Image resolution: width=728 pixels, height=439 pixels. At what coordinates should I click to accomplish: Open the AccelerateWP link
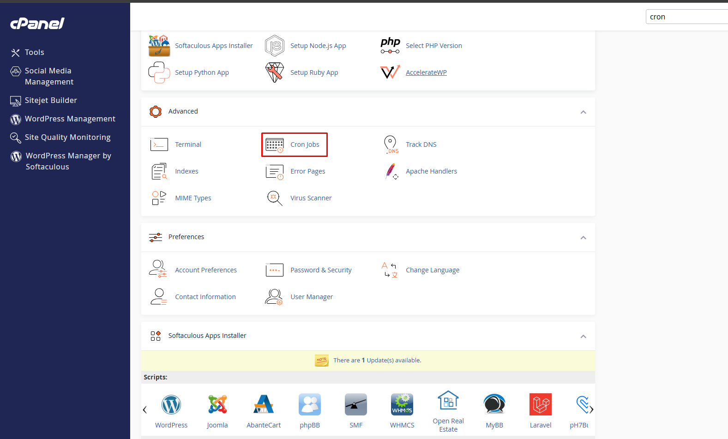(x=426, y=72)
